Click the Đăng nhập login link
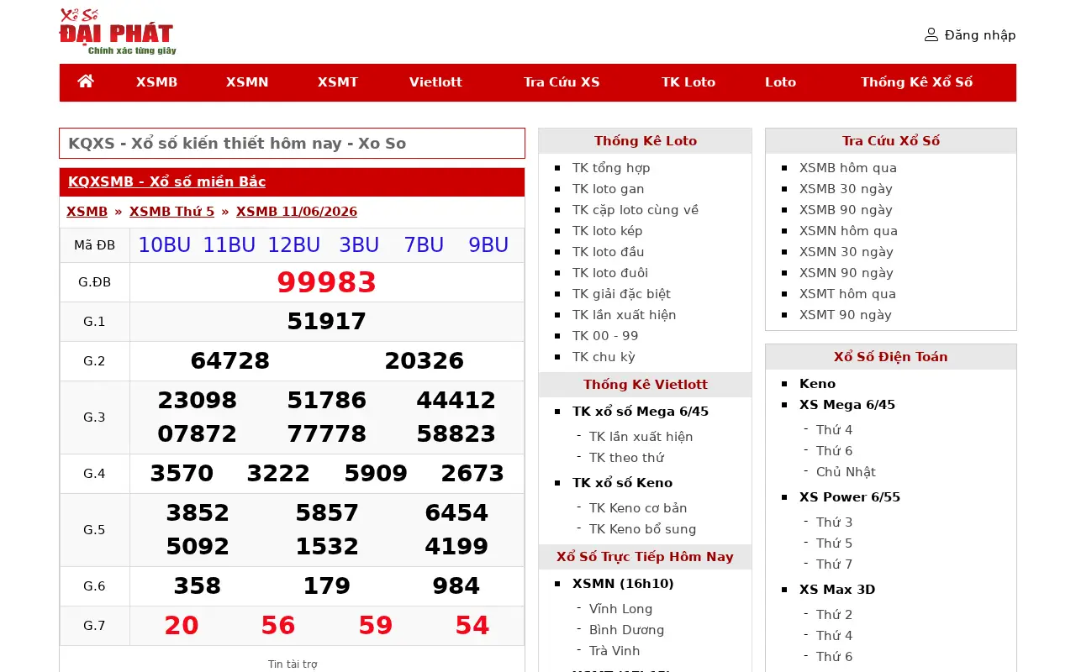 pos(980,35)
